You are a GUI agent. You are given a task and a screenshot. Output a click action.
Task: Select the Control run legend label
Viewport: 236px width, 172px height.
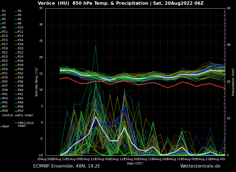(x=7, y=115)
